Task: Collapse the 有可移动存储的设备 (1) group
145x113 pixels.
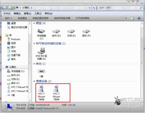Action: point(34,43)
